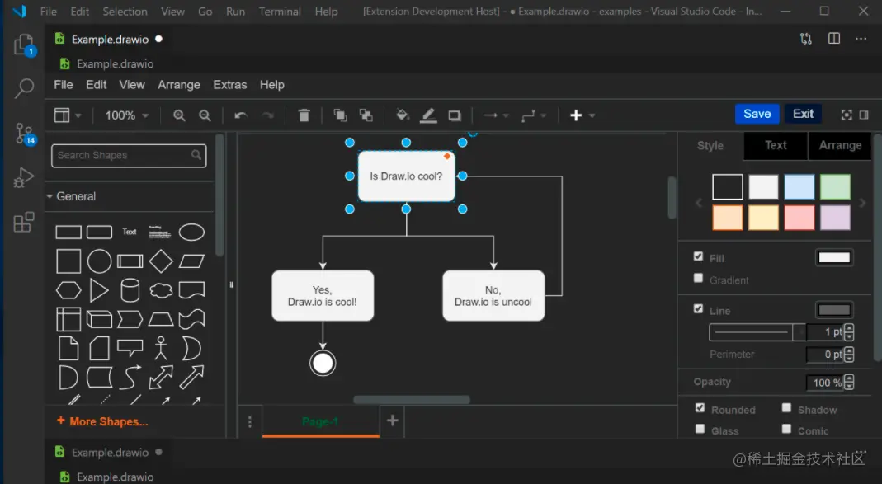Toggle the format panel icon
Screen dimensions: 882x484
click(864, 115)
